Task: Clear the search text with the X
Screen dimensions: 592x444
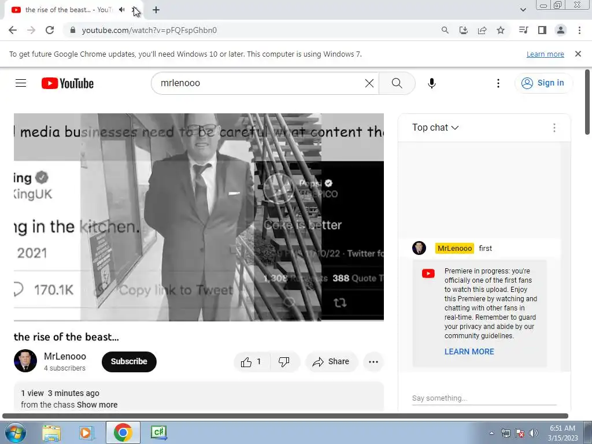Action: coord(369,83)
